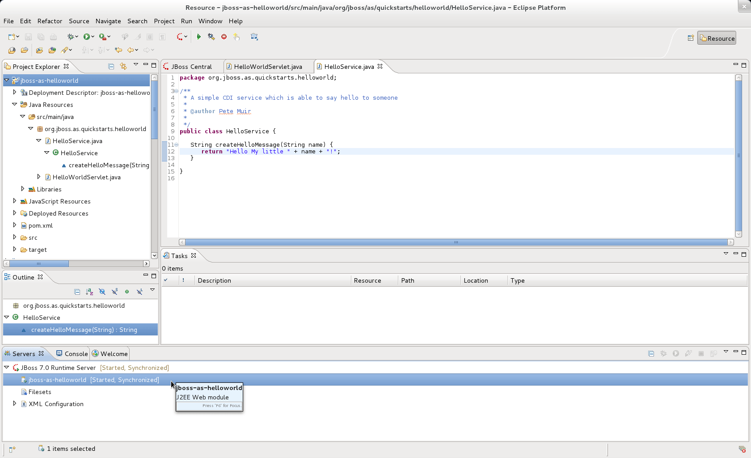The image size is (751, 458).
Task: Click the Debug bug icon in the toolbar
Action: tap(71, 37)
